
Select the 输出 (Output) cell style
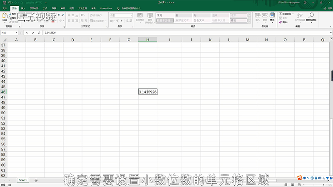(239, 20)
